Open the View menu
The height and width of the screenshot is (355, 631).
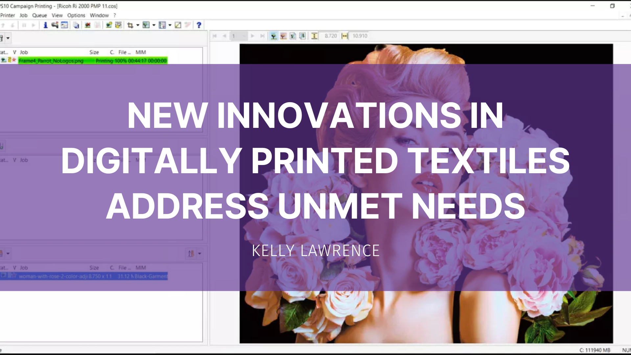57,15
